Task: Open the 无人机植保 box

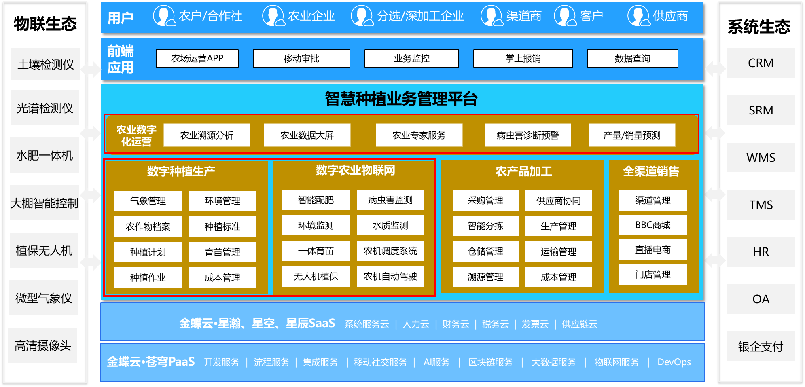Action: [x=316, y=276]
